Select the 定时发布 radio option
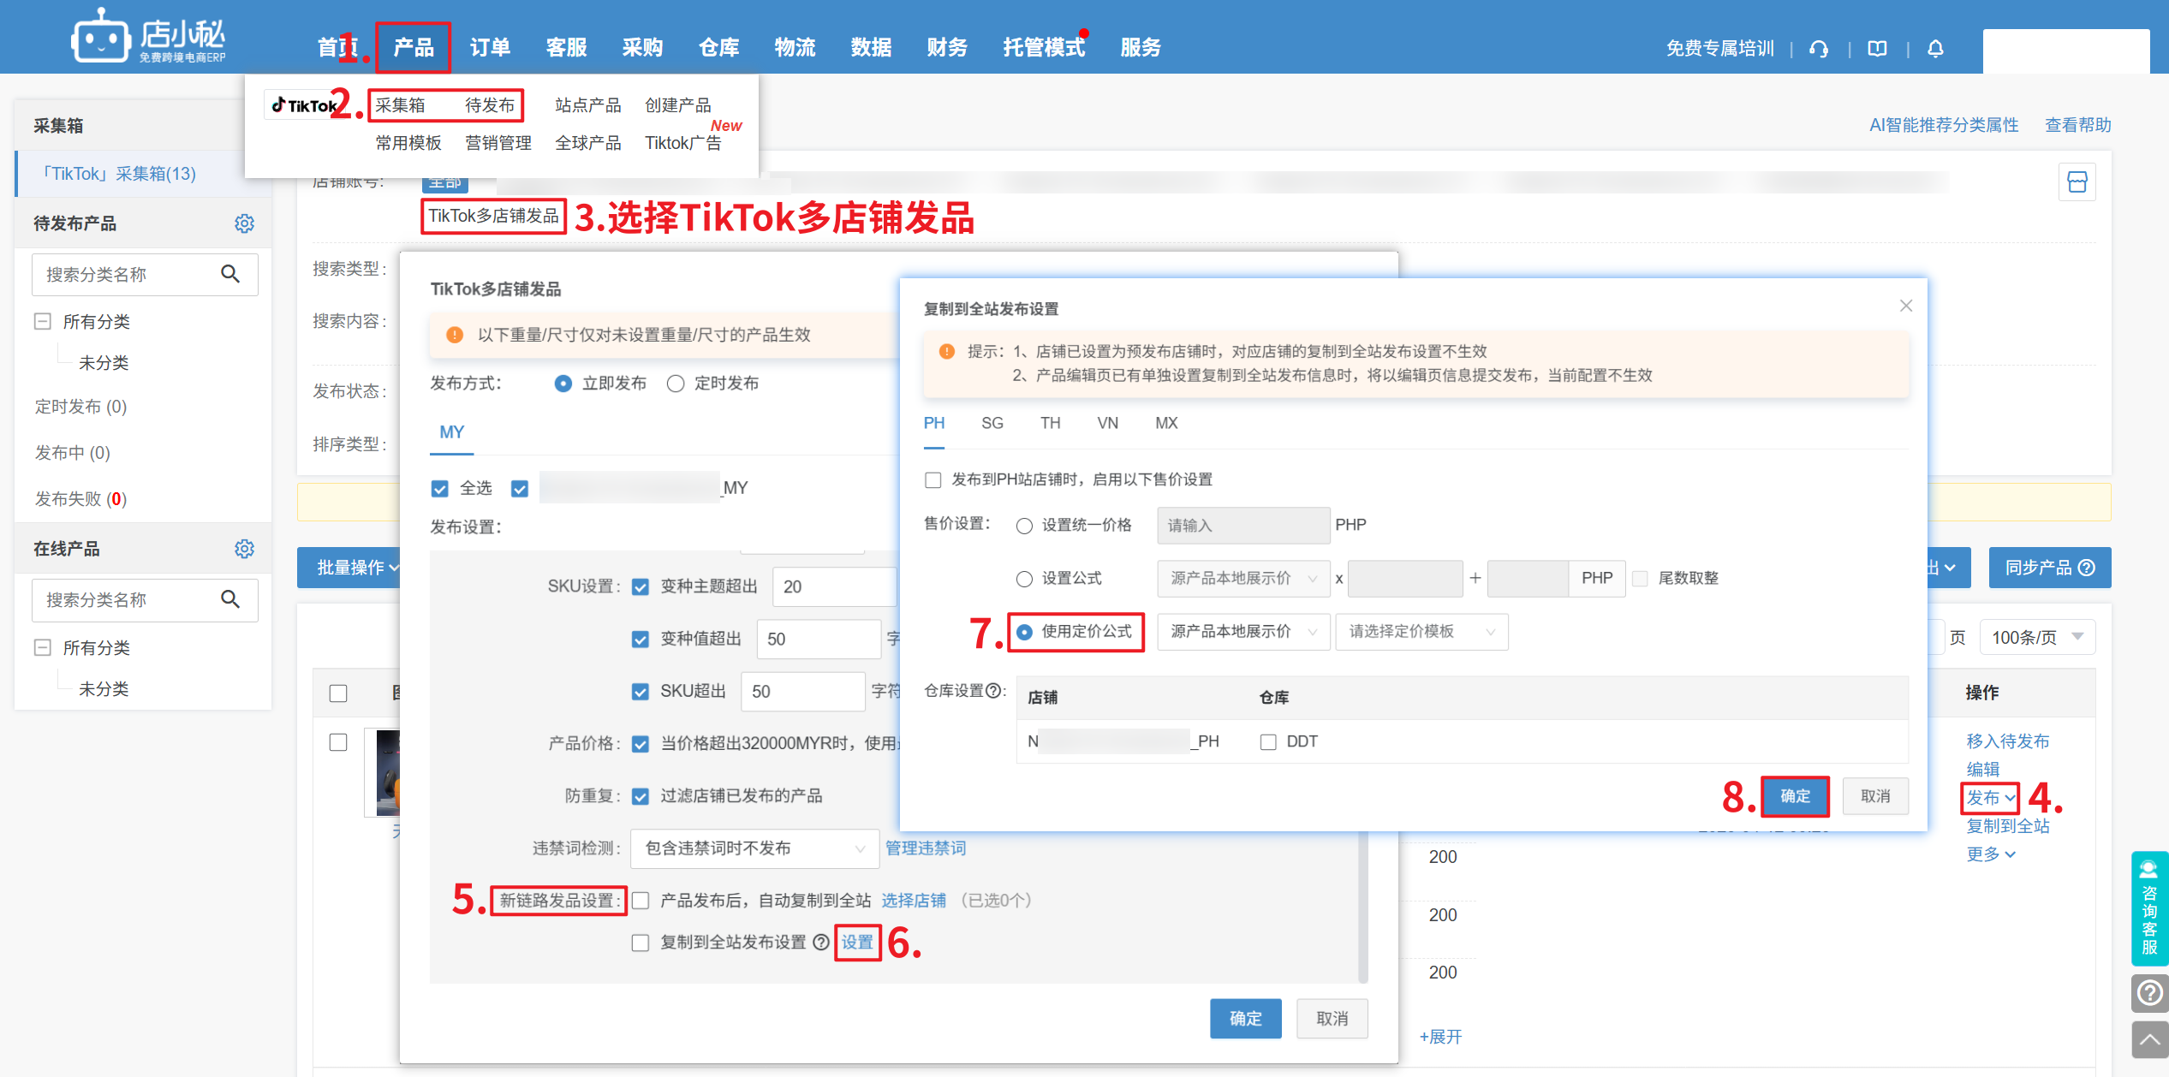Image resolution: width=2169 pixels, height=1077 pixels. point(676,384)
